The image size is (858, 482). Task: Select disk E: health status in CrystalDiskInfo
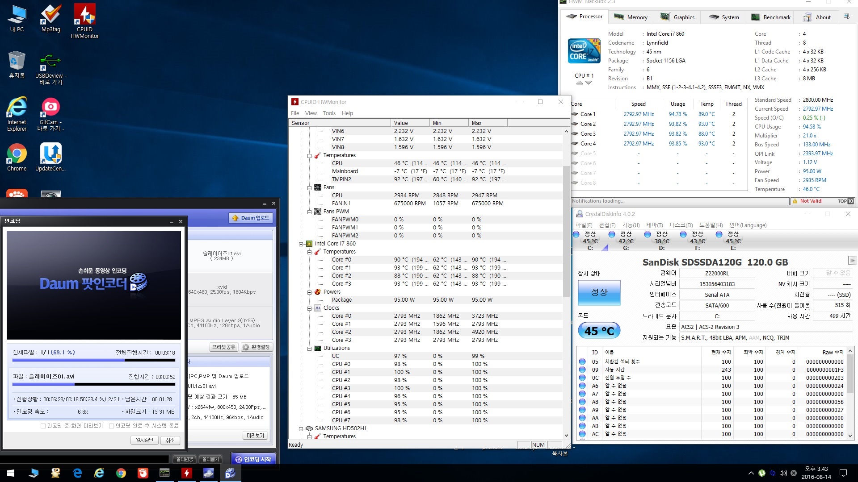pyautogui.click(x=733, y=241)
